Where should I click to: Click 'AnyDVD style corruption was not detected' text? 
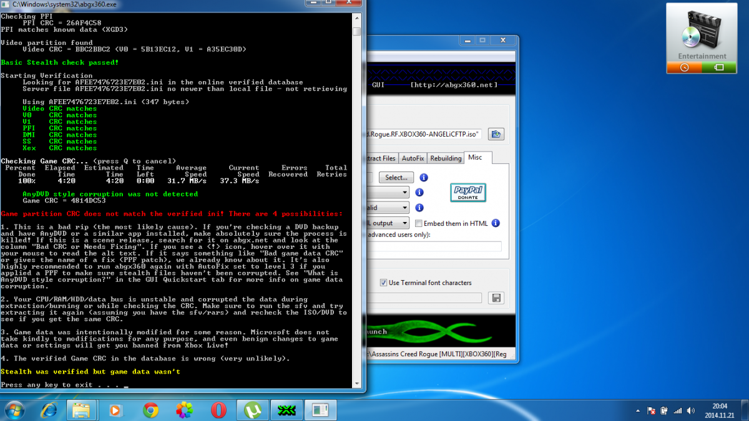click(x=110, y=194)
